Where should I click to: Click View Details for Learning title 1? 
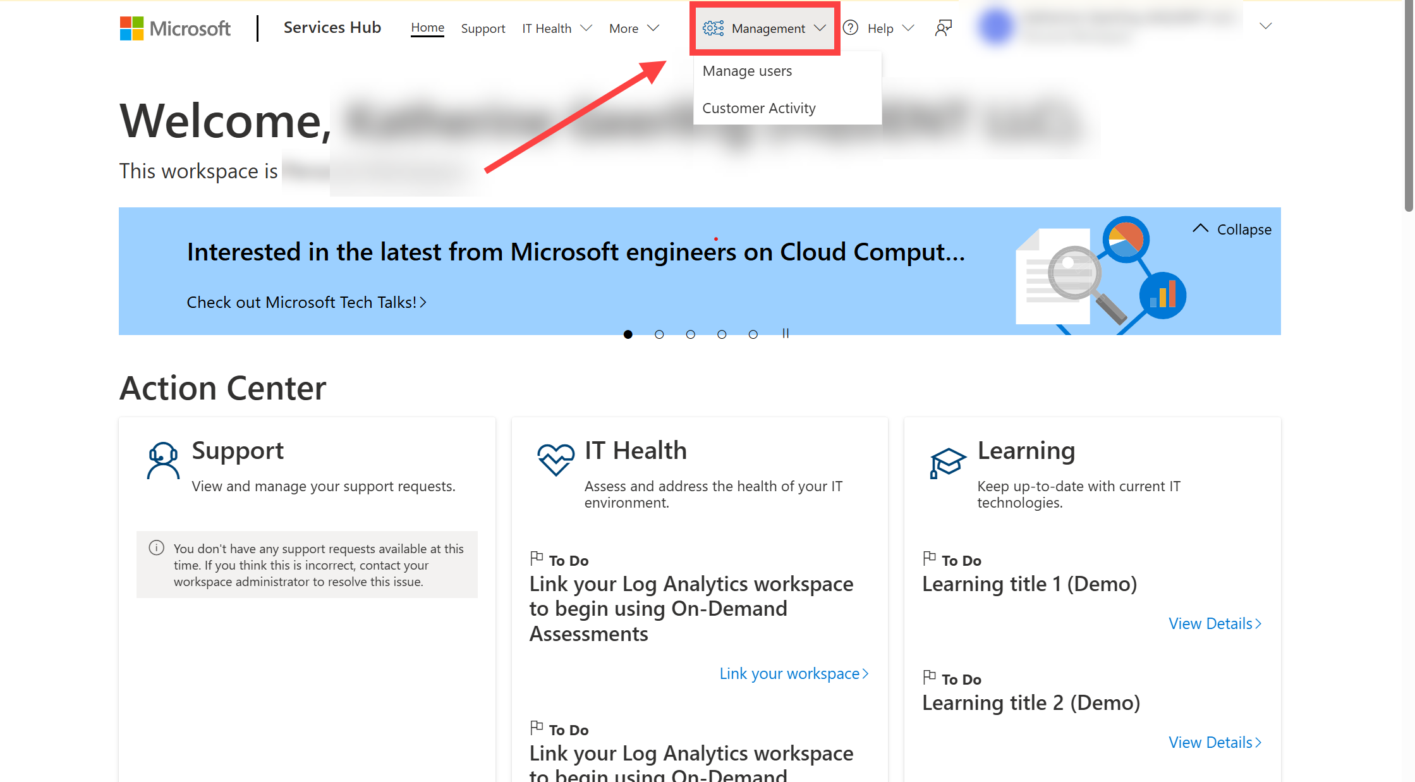(1216, 622)
